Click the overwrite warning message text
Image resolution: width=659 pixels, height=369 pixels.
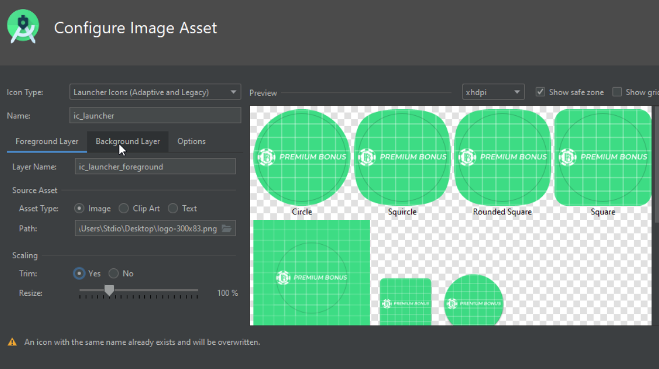(142, 342)
